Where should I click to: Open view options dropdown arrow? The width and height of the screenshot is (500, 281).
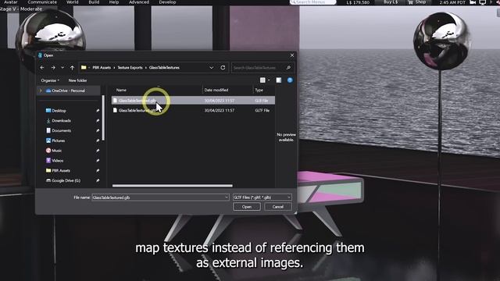pos(269,80)
